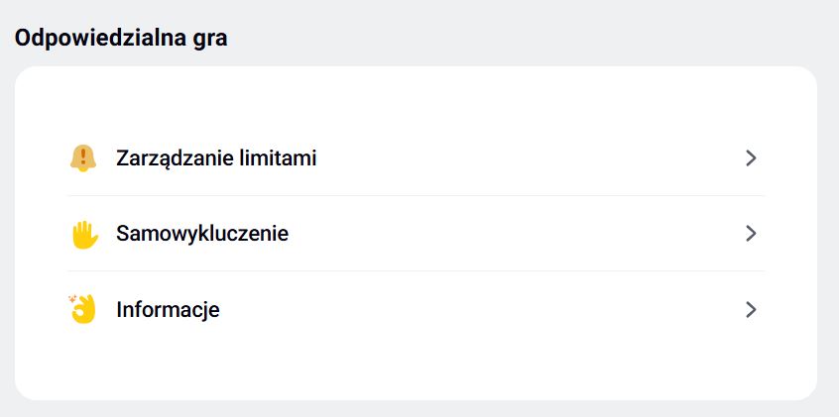Tap the yellow warning bell emoji

tap(83, 157)
